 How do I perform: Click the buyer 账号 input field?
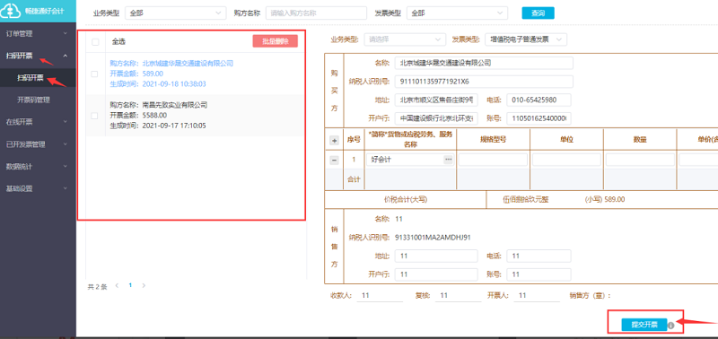[x=538, y=118]
